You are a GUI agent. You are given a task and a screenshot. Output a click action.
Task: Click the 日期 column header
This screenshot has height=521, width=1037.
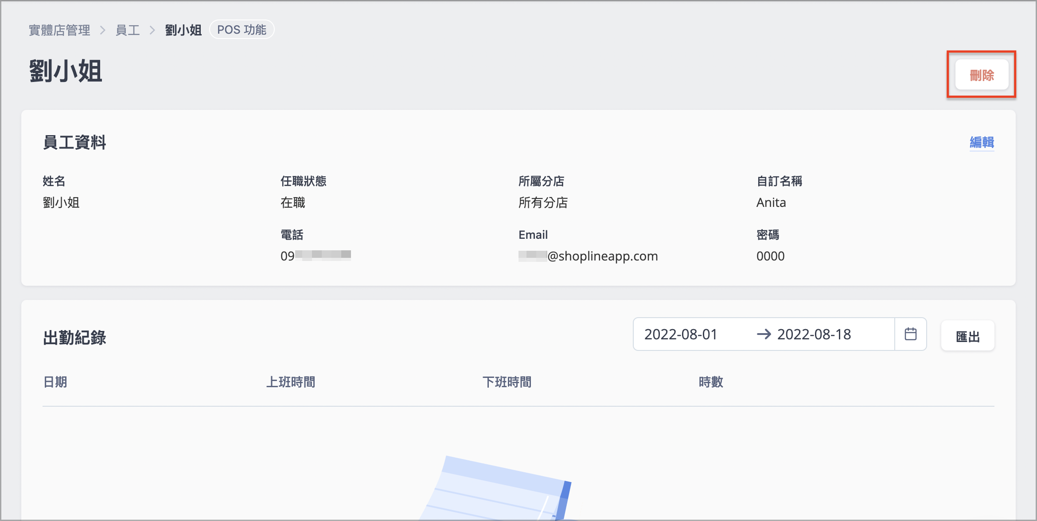point(55,382)
